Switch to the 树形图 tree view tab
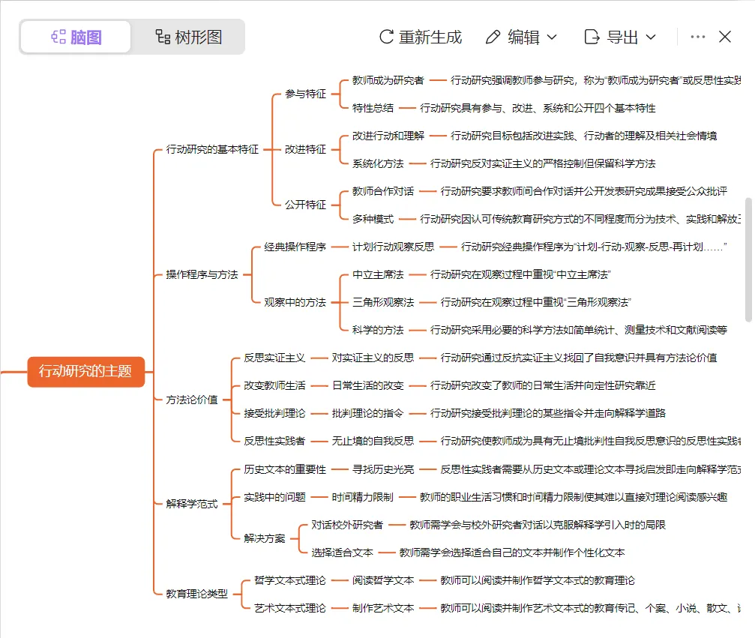The image size is (755, 638). click(x=188, y=37)
